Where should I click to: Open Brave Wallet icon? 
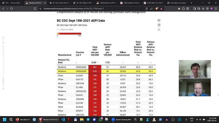(199, 9)
